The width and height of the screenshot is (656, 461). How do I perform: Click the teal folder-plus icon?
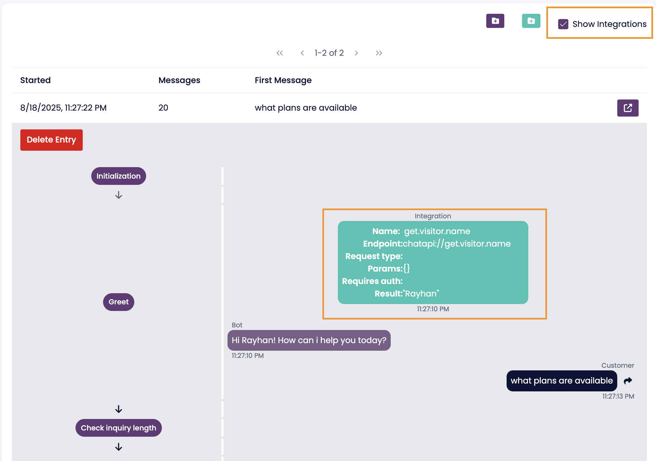531,21
